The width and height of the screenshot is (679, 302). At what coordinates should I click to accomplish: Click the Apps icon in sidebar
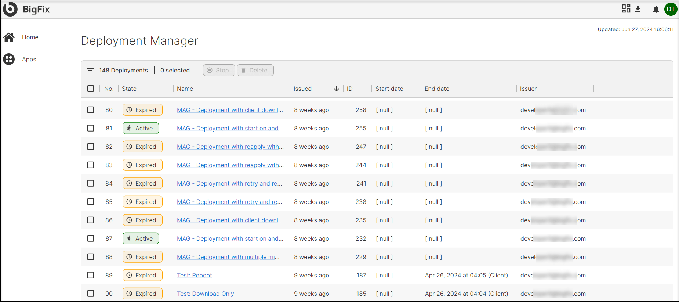click(x=9, y=59)
